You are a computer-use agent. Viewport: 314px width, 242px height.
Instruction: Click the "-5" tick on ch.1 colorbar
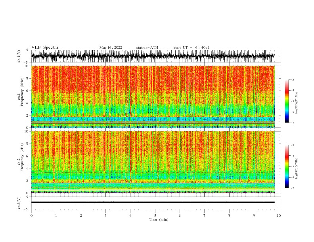pos(293,101)
